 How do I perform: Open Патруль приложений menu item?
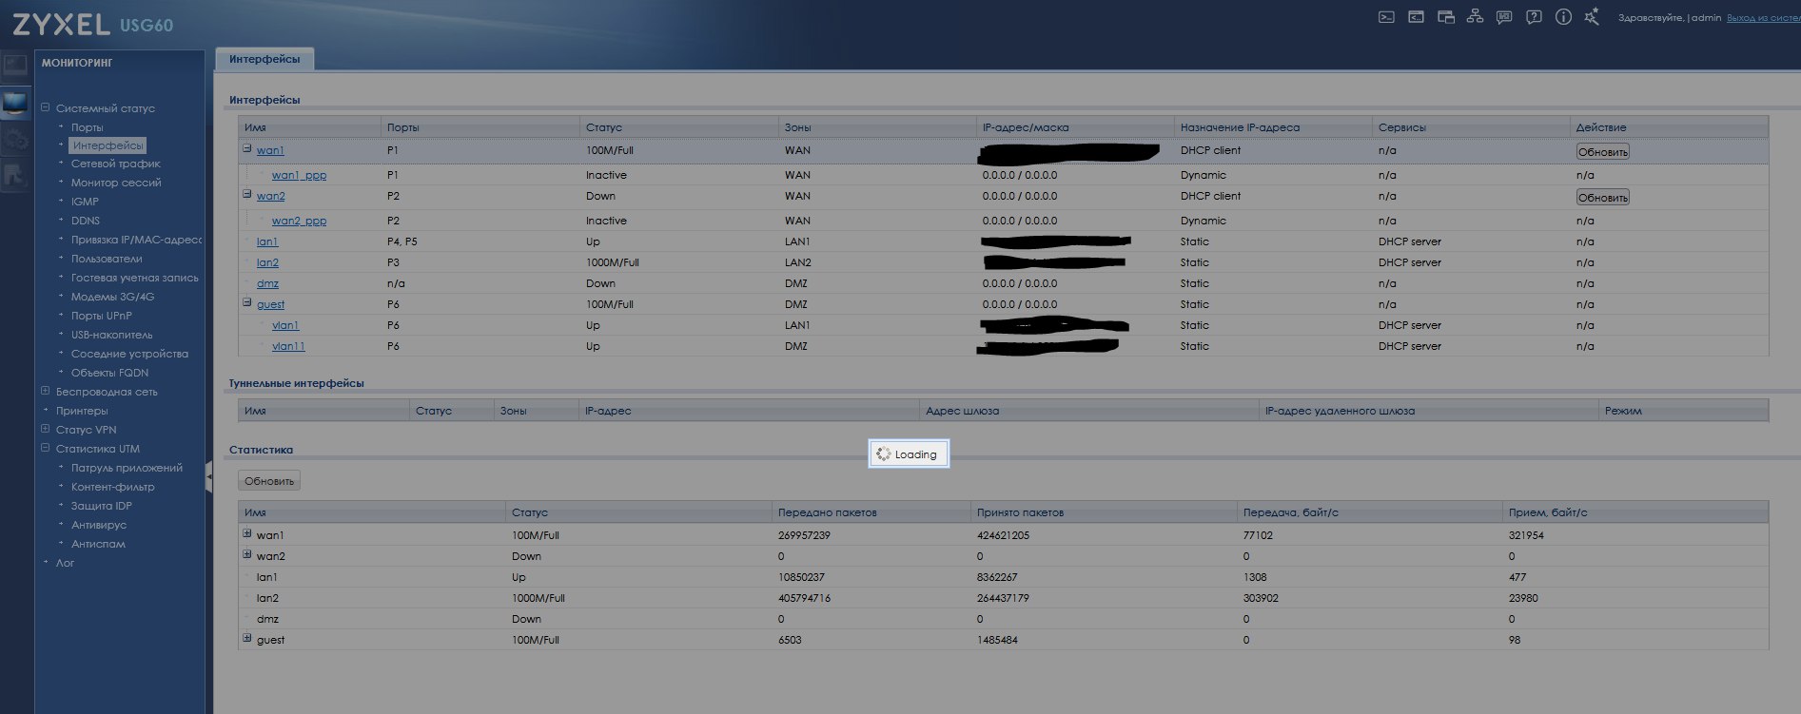127,468
